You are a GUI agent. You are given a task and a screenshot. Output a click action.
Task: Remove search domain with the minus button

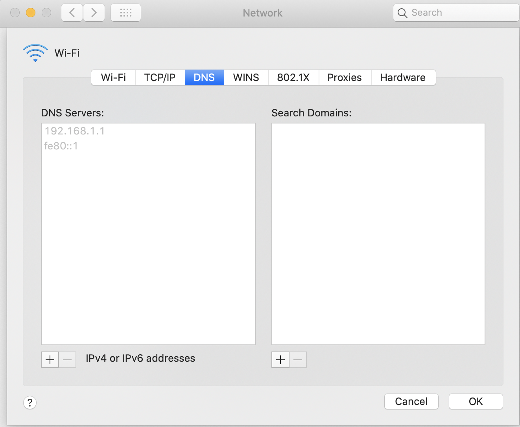pos(298,360)
